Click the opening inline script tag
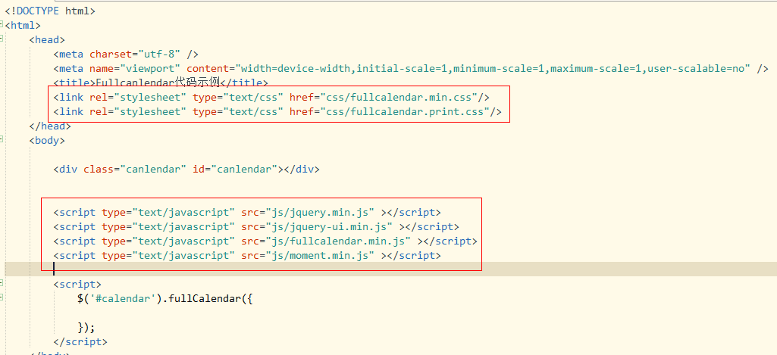This screenshot has height=355, width=777. tap(77, 284)
